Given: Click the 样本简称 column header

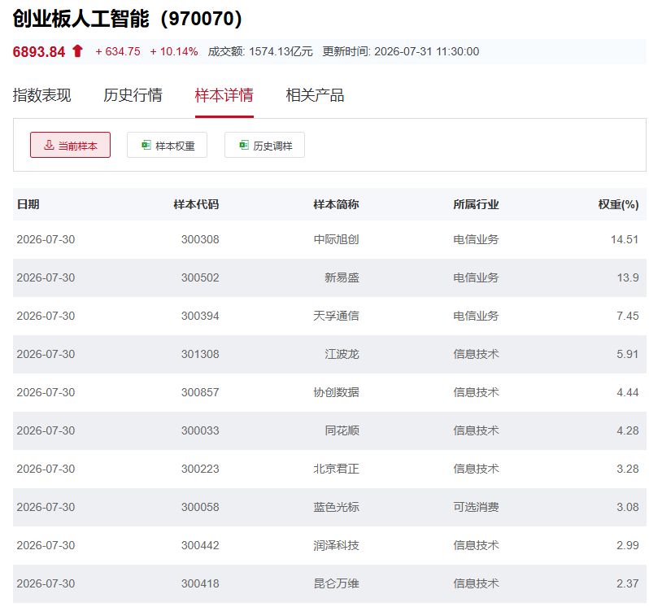Looking at the screenshot, I should (336, 204).
